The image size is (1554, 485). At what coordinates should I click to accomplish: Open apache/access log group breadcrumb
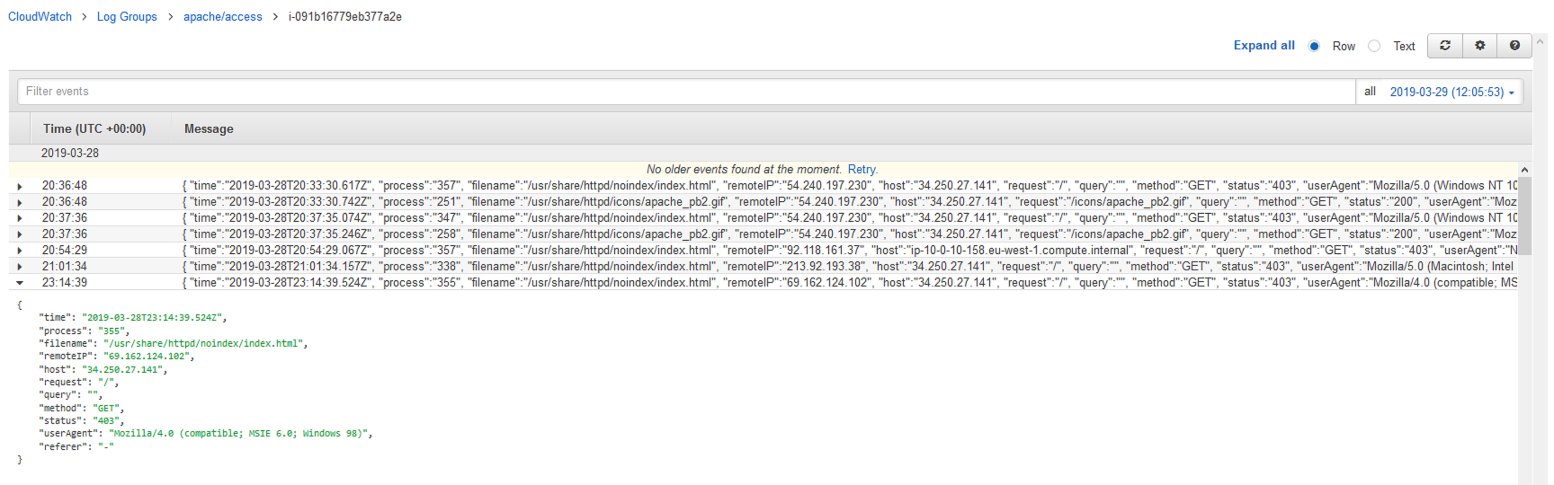click(x=223, y=17)
